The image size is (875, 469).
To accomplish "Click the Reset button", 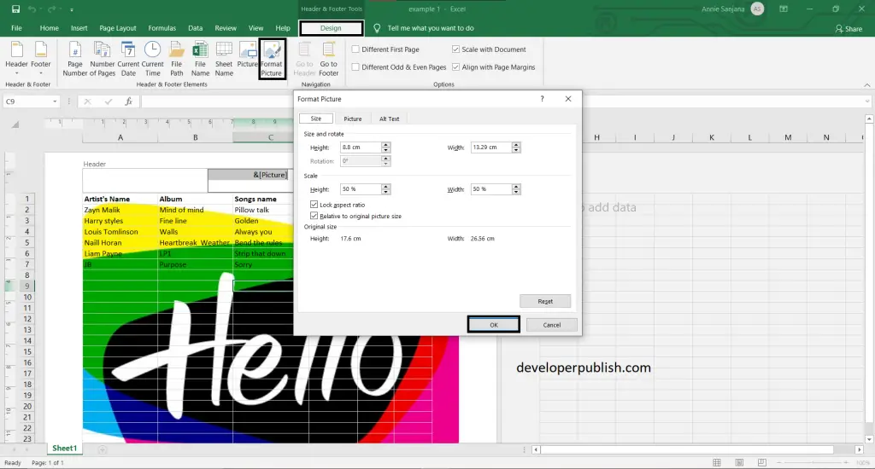I will coord(545,301).
